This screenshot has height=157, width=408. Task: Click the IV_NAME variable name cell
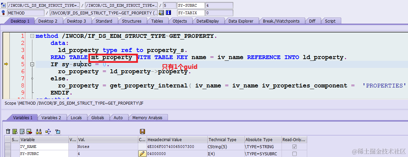[44, 147]
